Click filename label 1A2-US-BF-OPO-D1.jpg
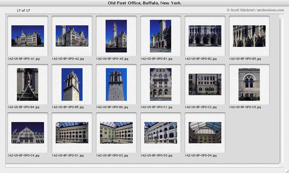This screenshot has height=173, width=289. pyautogui.click(x=68, y=156)
